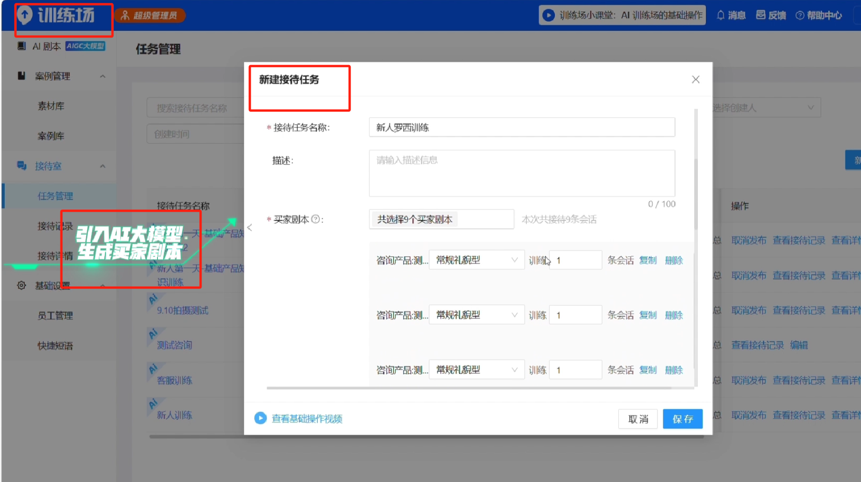Click 保存 button
This screenshot has width=861, height=482.
tap(682, 419)
